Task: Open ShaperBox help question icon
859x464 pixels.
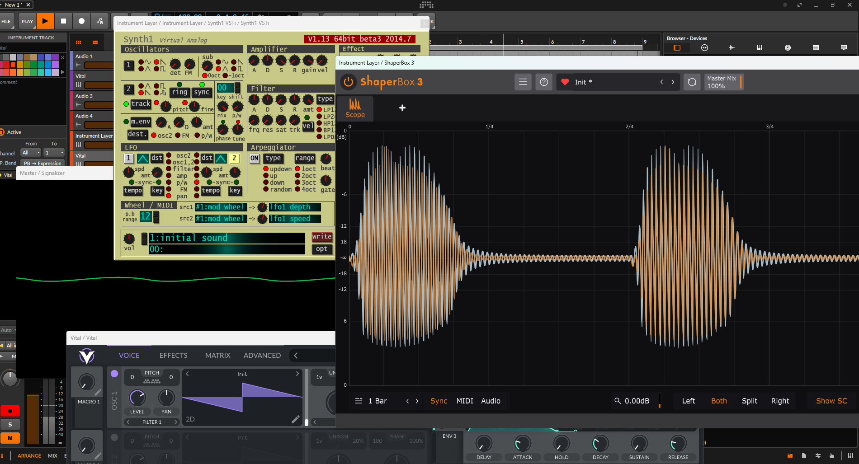Action: pos(544,82)
